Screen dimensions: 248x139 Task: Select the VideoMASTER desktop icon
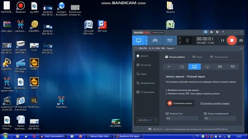(34, 26)
